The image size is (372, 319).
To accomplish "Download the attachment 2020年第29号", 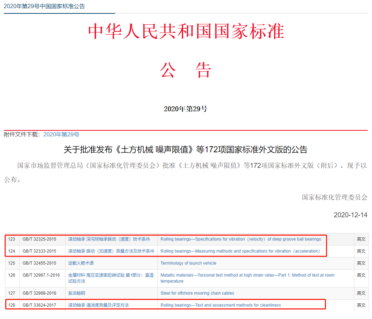I will (61, 134).
